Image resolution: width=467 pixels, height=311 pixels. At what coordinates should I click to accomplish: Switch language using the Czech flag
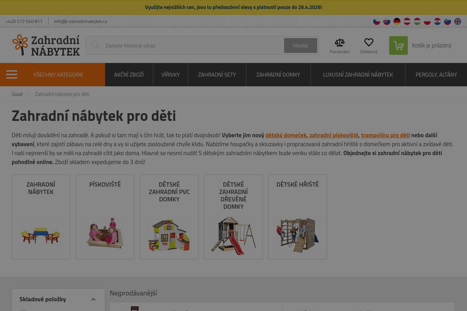[376, 21]
